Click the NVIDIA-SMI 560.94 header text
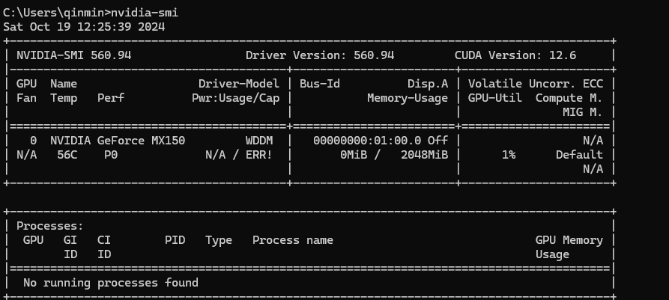669x300 pixels. (74, 55)
